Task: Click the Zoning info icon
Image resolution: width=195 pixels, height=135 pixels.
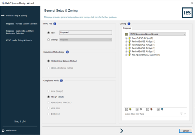Action: [129, 24]
